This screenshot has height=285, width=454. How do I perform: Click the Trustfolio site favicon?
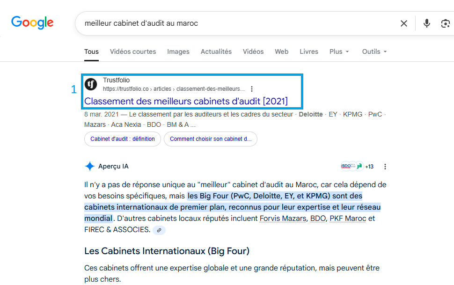[91, 84]
